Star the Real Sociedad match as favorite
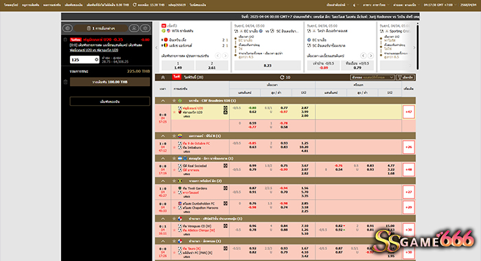The height and width of the screenshot is (261, 481). pyautogui.click(x=175, y=170)
